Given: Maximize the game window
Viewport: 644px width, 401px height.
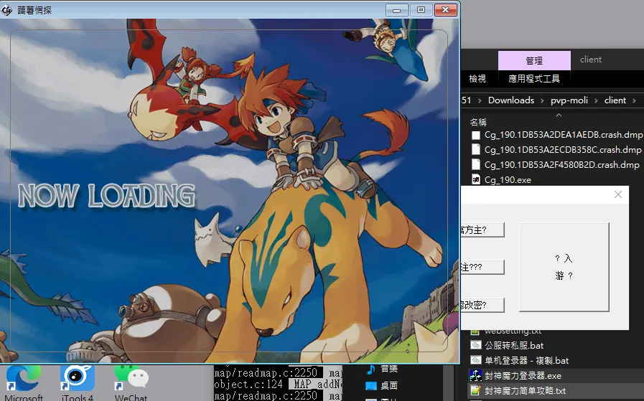Looking at the screenshot, I should (x=421, y=10).
